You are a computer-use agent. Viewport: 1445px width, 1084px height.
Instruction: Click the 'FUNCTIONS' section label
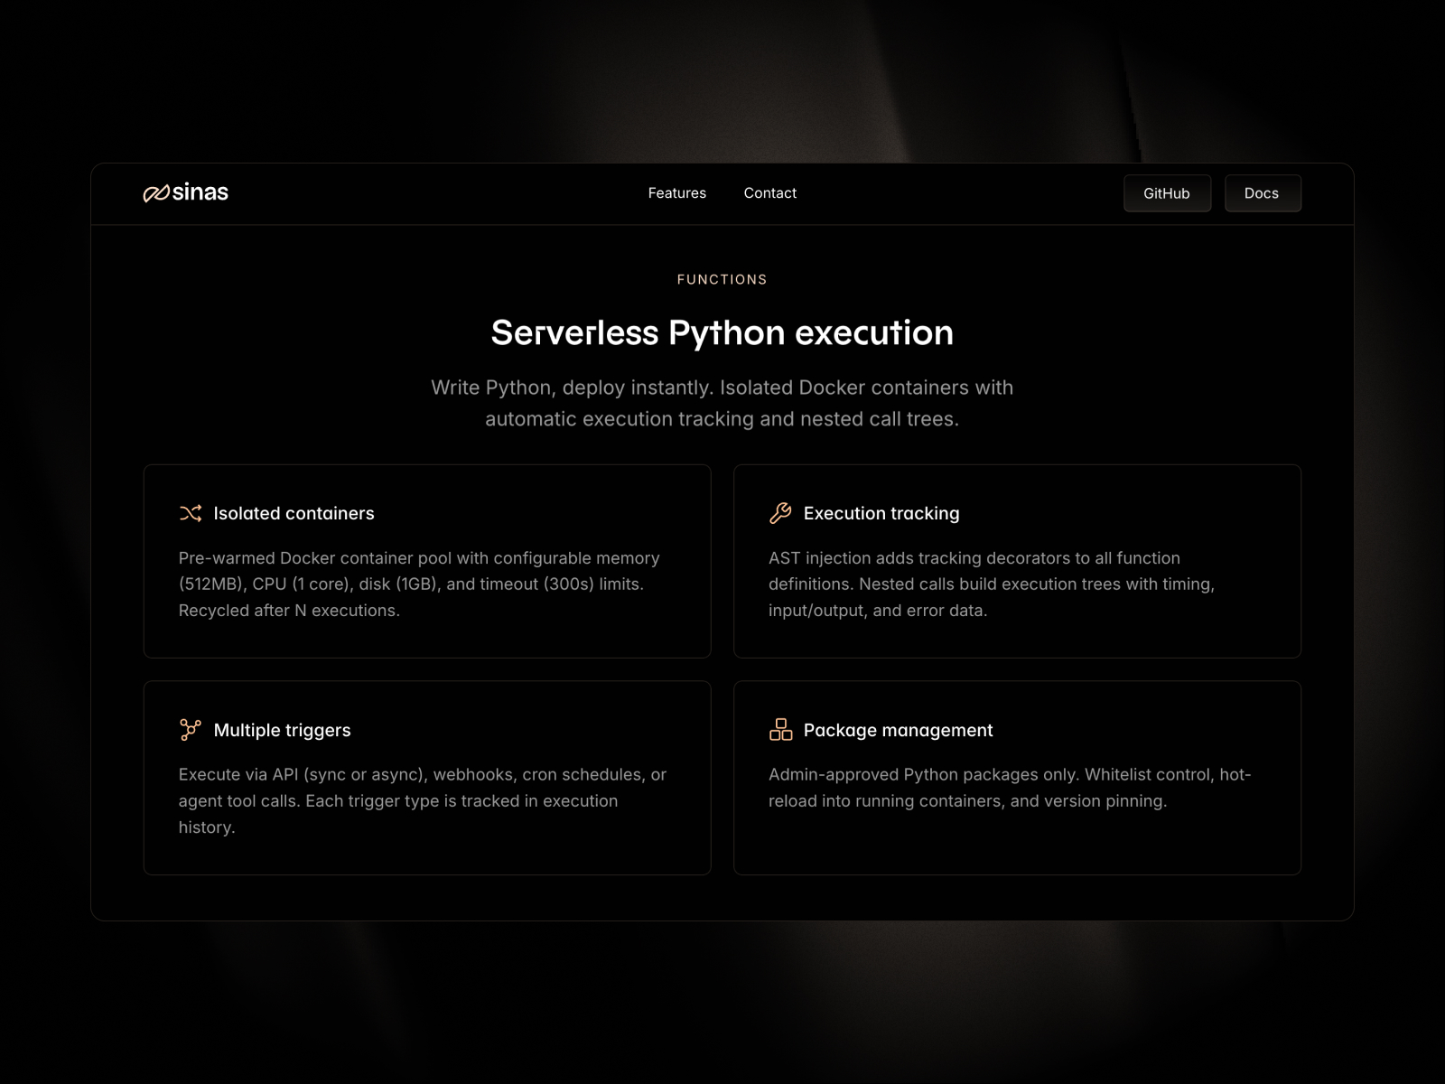[722, 280]
